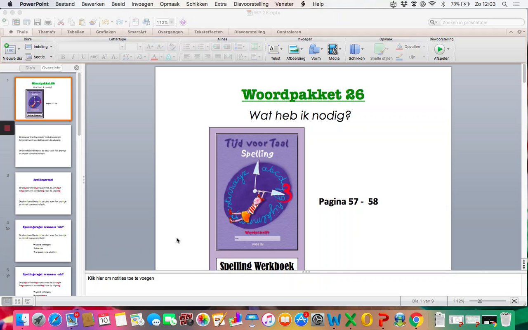This screenshot has height=330, width=528.
Task: Toggle Italic formatting
Action: click(73, 57)
